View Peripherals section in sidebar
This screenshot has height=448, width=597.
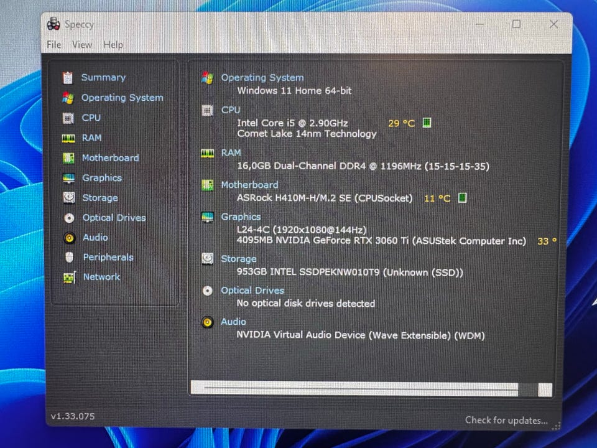pyautogui.click(x=108, y=257)
